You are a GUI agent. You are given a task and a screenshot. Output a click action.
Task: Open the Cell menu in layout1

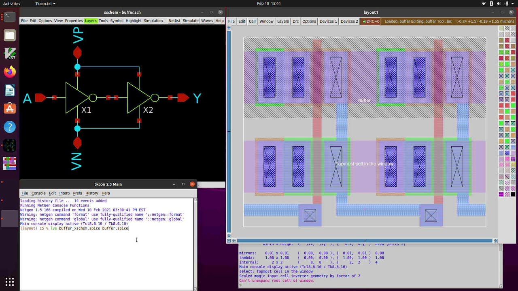click(x=252, y=21)
